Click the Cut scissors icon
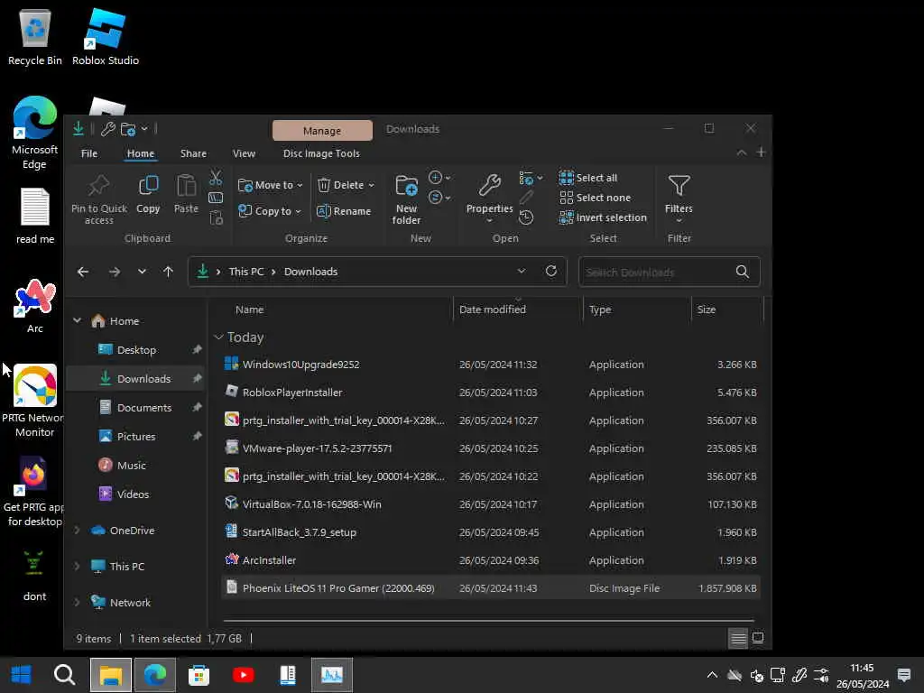Image resolution: width=924 pixels, height=693 pixels. pos(216,177)
